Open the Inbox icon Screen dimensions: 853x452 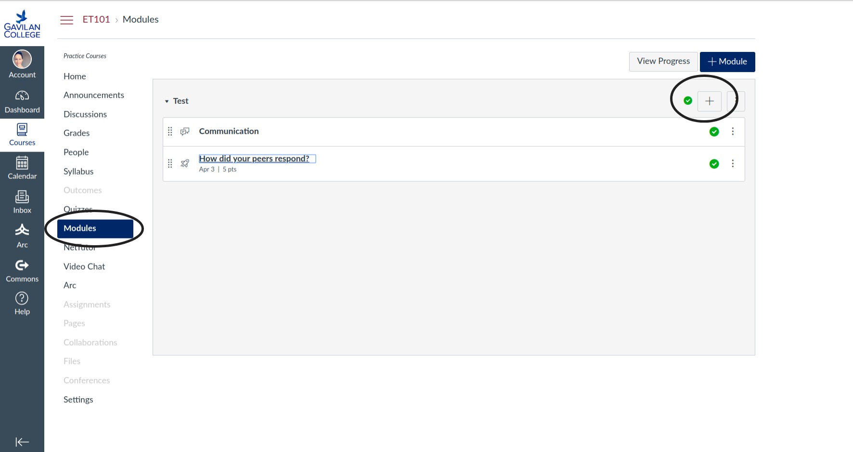[x=22, y=197]
